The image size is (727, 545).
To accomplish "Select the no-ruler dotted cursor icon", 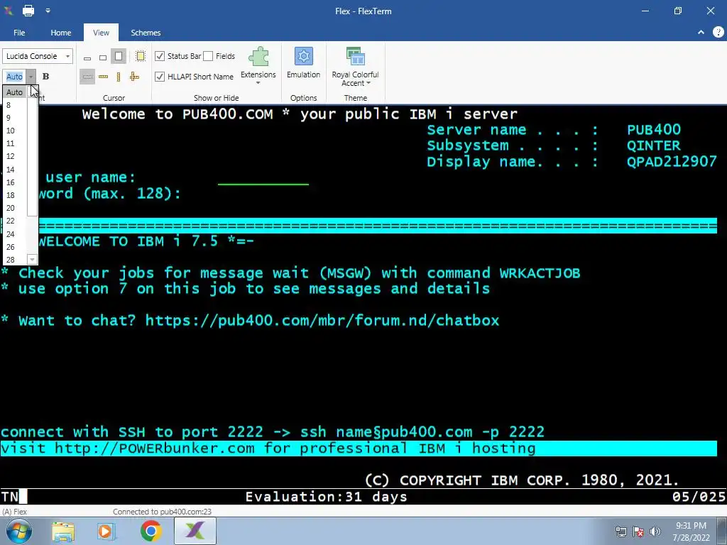I will pyautogui.click(x=87, y=77).
